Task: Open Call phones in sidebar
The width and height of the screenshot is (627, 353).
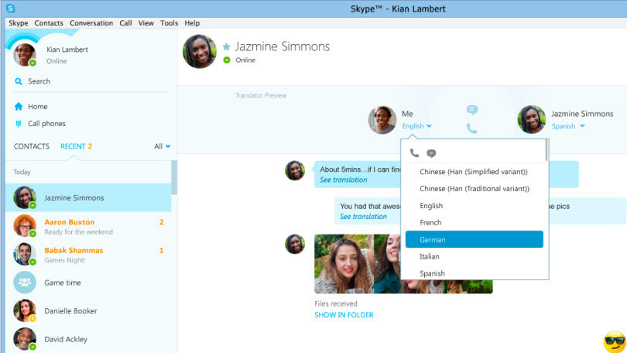Action: pos(46,124)
